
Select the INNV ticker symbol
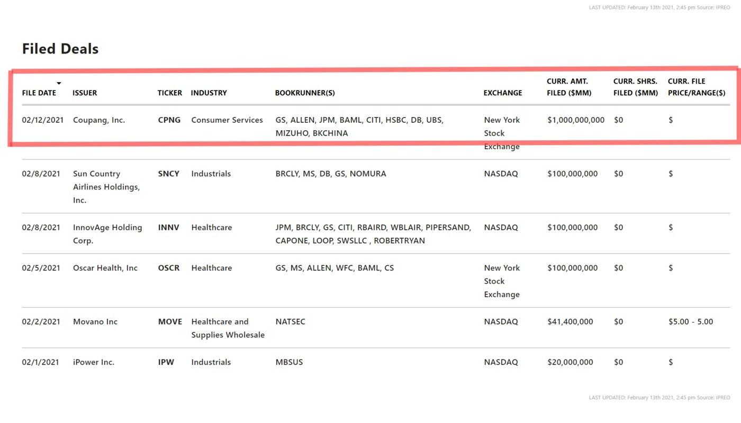[168, 228]
